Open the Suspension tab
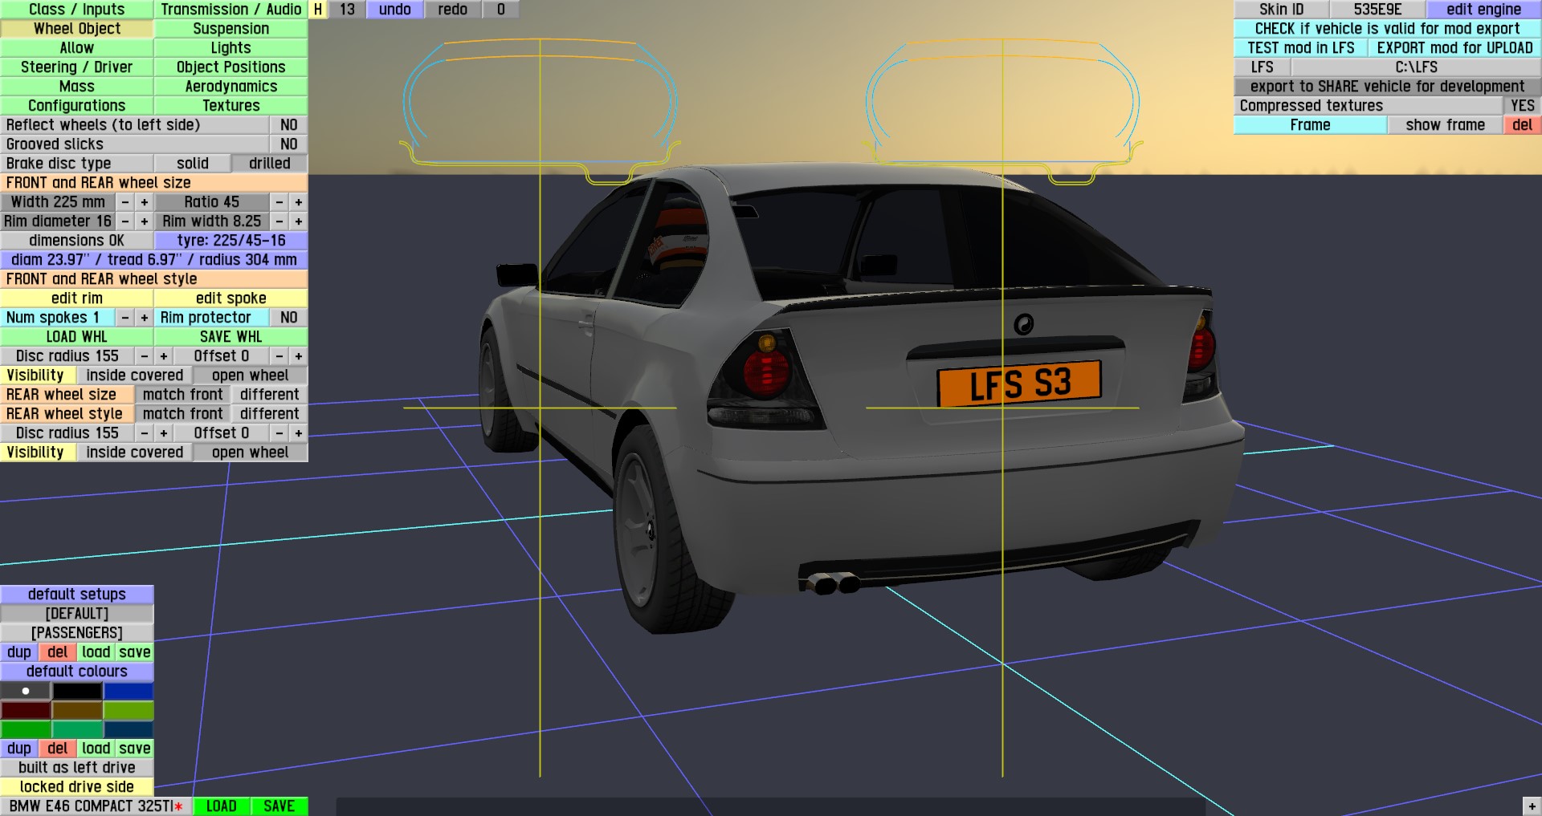 pyautogui.click(x=231, y=29)
